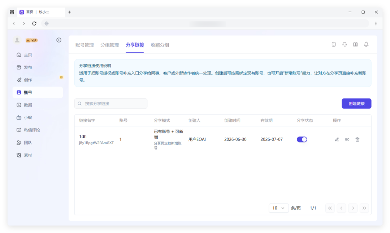Click the plus circle add icon in sidebar
Screen dimensions: 390x233
pyautogui.click(x=59, y=40)
